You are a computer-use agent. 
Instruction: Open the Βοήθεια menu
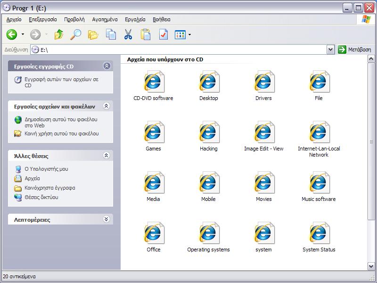pyautogui.click(x=162, y=19)
